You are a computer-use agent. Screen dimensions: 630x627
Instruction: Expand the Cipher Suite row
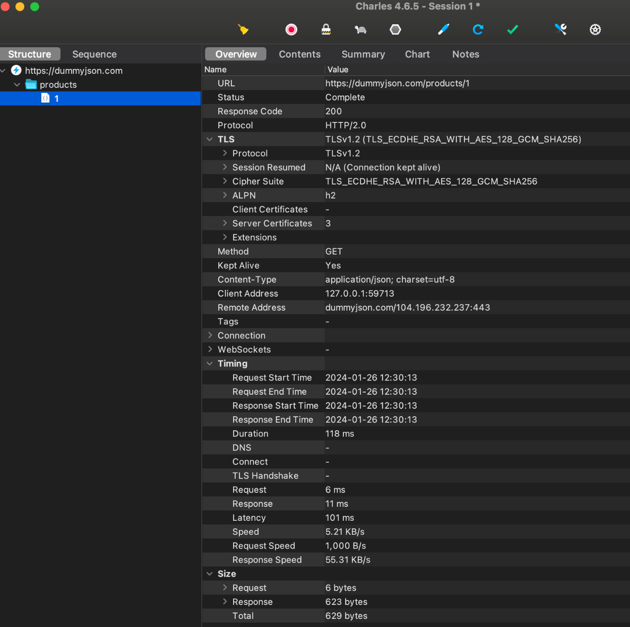(225, 181)
